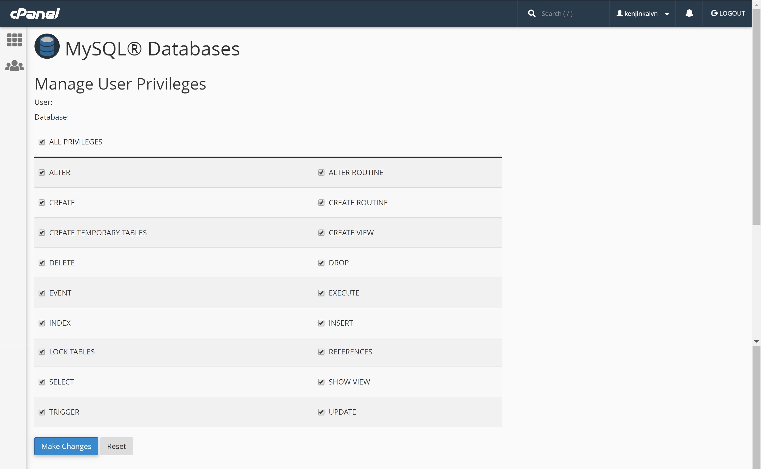Disable the SELECT privilege
The image size is (761, 469).
click(41, 382)
